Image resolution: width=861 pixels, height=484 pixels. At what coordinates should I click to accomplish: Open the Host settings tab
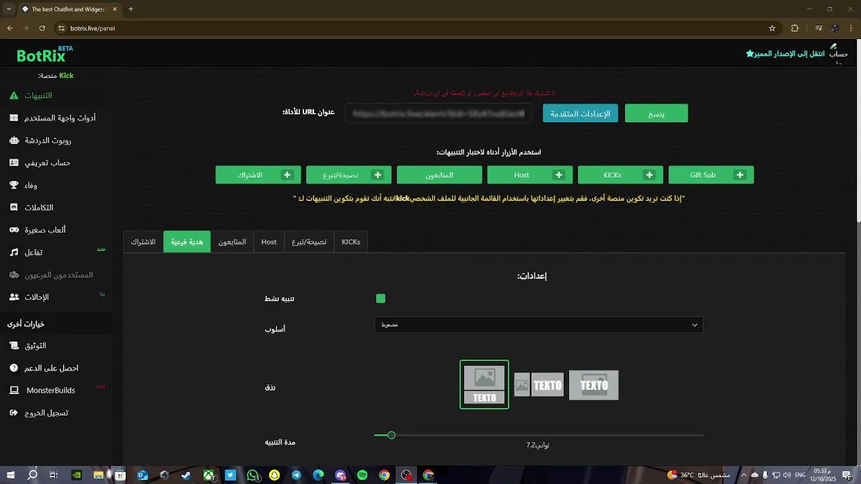click(x=269, y=242)
